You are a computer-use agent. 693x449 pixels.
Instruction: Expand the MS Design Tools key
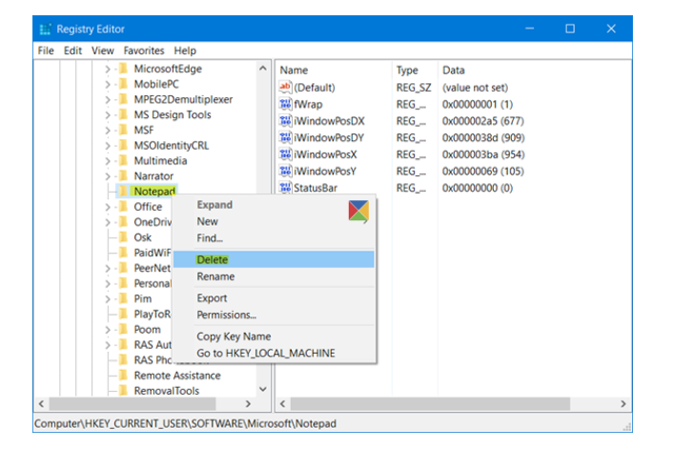point(108,115)
